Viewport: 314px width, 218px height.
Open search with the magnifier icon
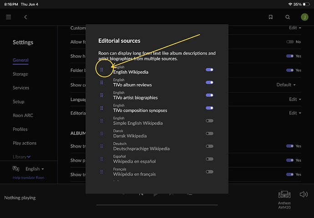[x=288, y=17]
